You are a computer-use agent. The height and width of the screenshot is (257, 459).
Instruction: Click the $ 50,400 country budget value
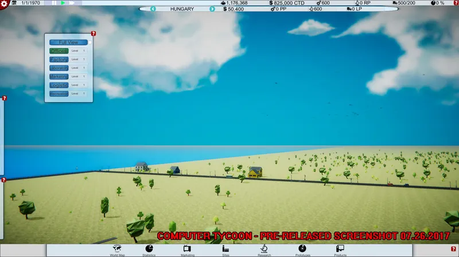[x=234, y=9]
